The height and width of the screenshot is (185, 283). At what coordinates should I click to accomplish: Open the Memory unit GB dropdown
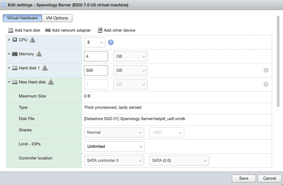[x=130, y=56]
